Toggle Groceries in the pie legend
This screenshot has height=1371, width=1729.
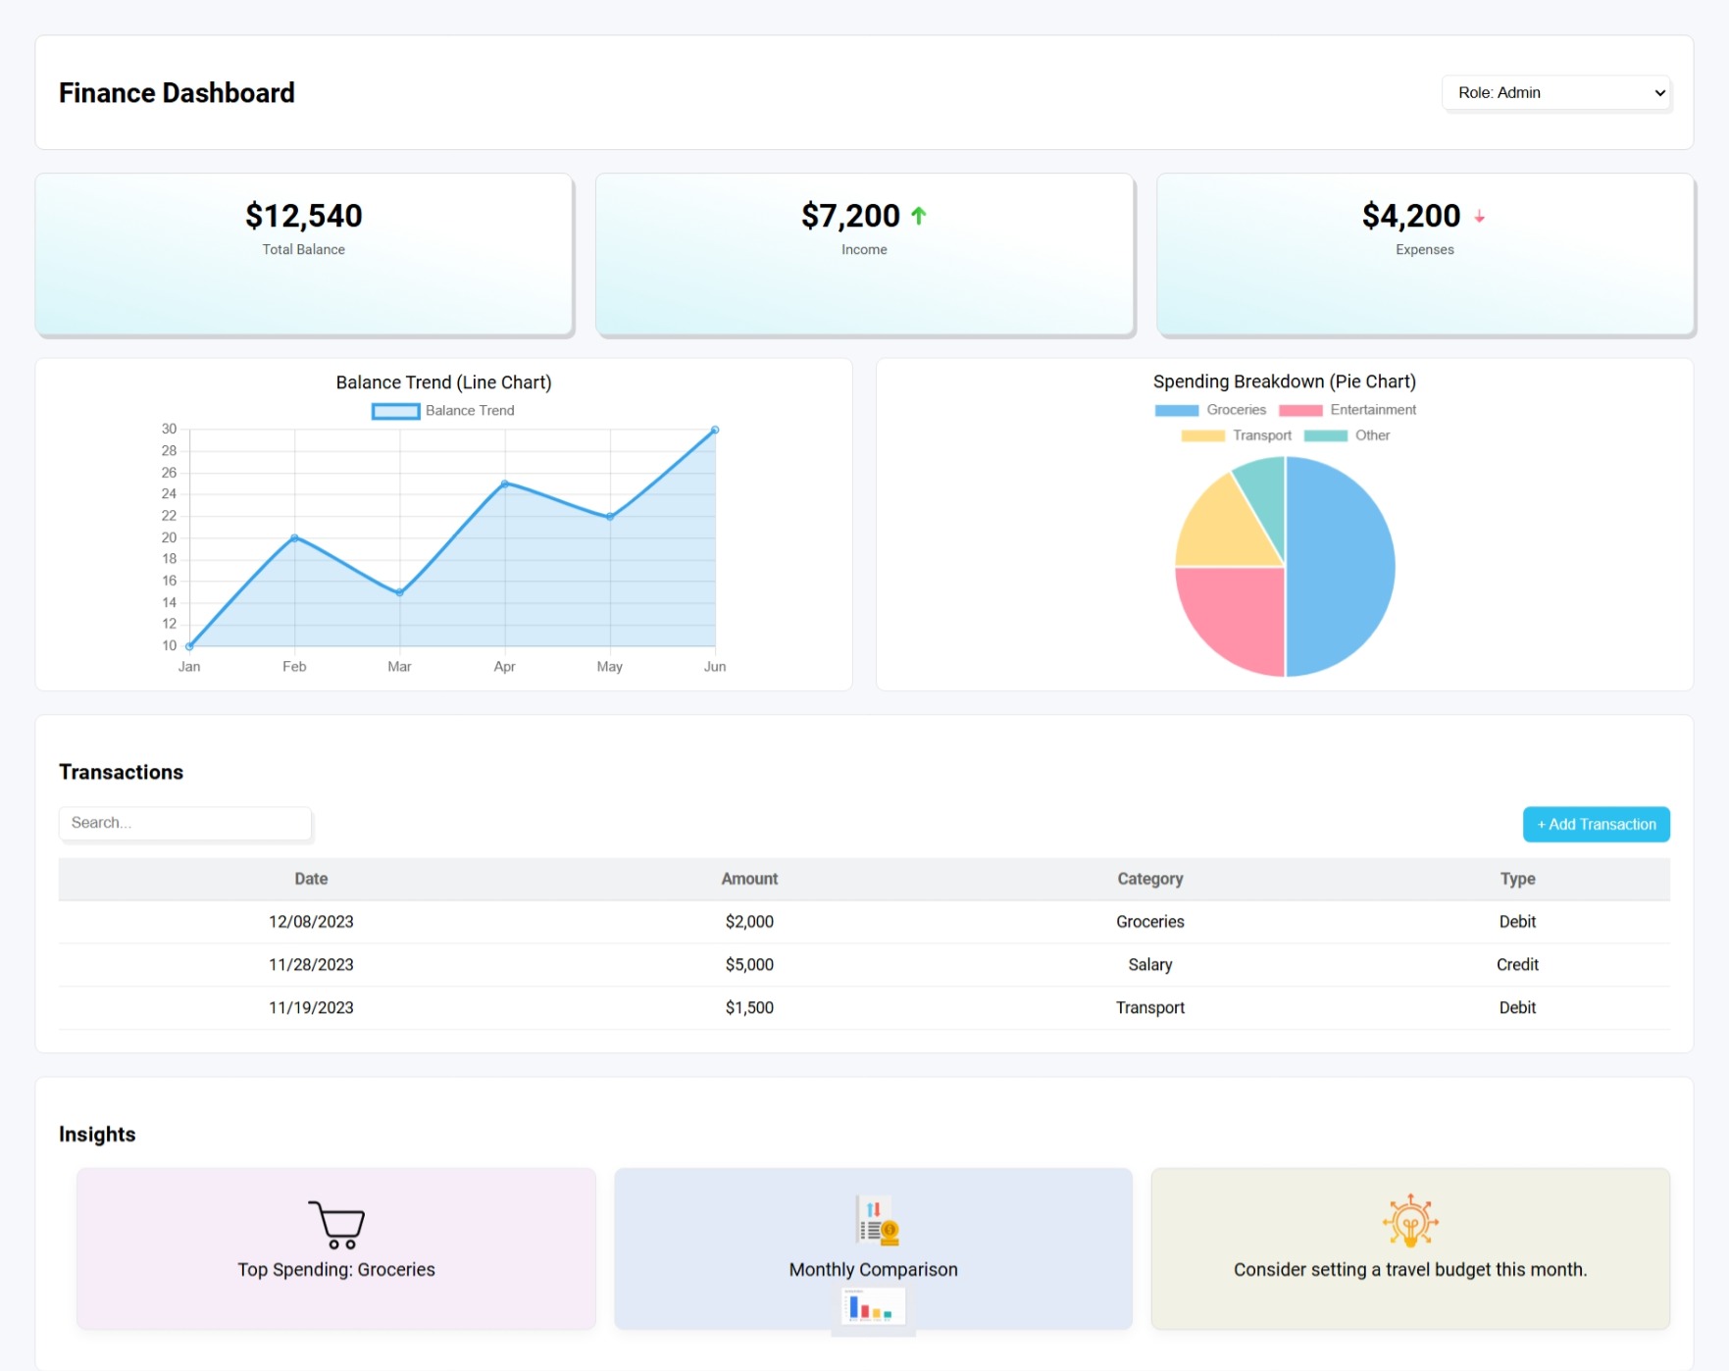[x=1210, y=410]
